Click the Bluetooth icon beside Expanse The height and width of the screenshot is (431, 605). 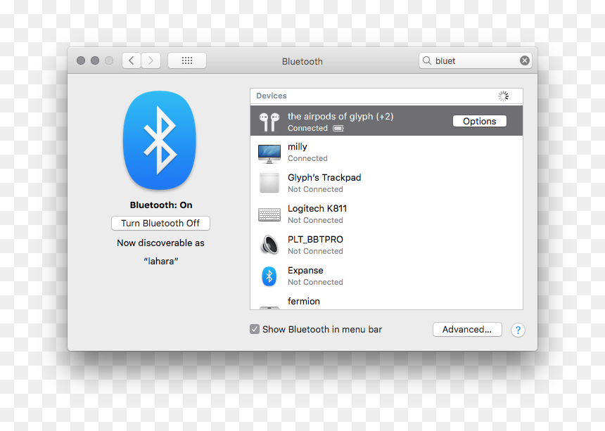coord(269,276)
